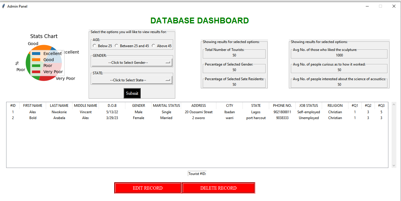Screen dimensions: 401x201
Task: Click the port harcout state cell
Action: (256, 118)
